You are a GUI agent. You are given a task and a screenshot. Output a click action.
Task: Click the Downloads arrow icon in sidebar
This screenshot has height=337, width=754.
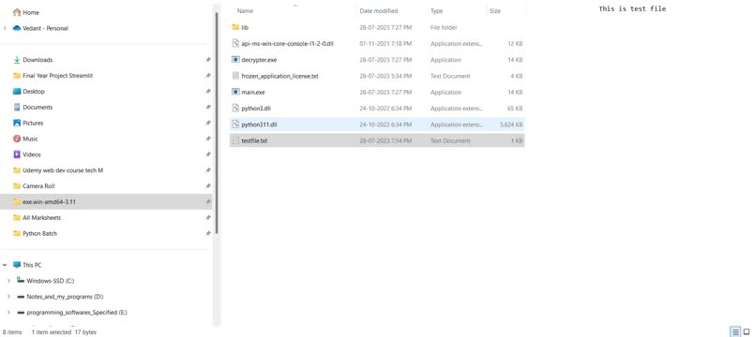(17, 60)
